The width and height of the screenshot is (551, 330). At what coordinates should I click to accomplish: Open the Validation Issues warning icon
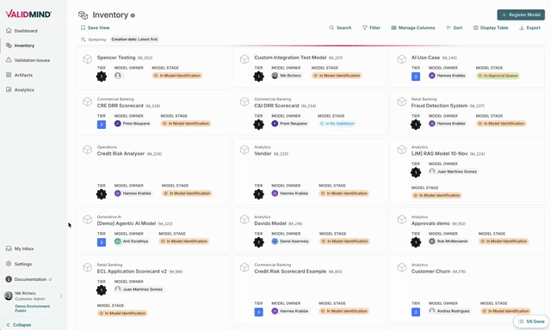coord(9,60)
